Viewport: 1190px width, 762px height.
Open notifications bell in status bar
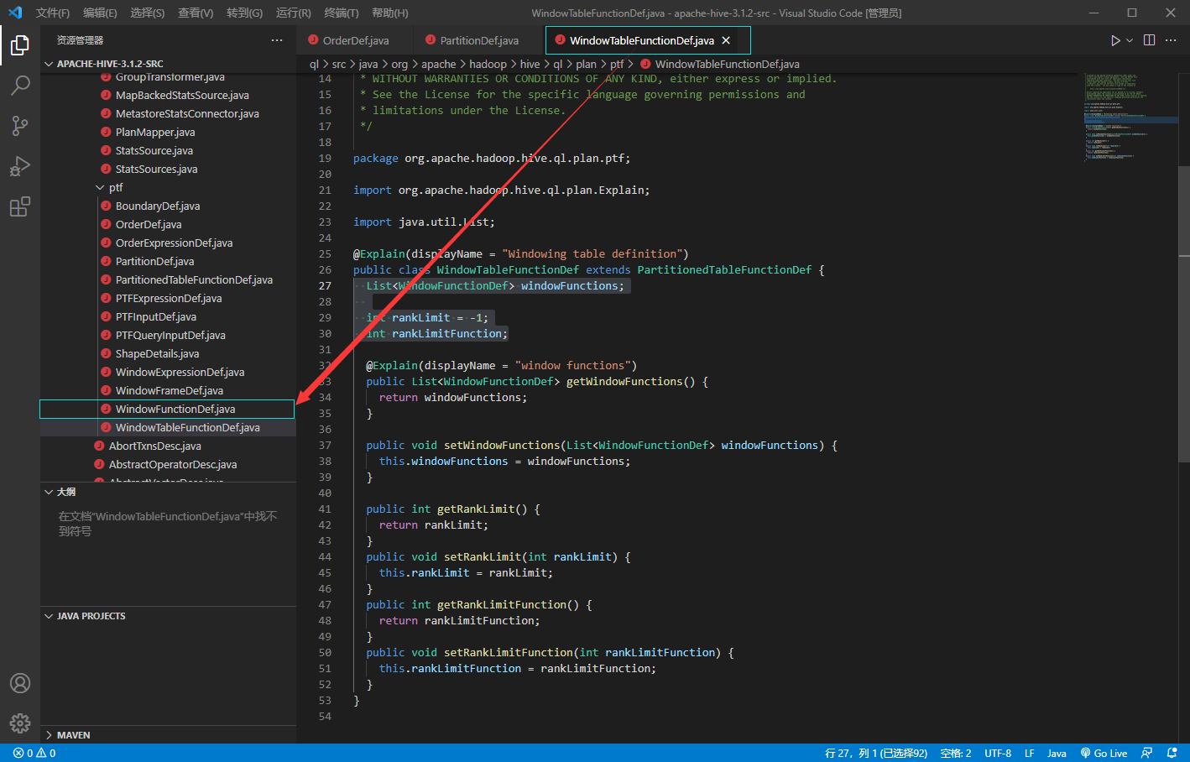click(1172, 753)
